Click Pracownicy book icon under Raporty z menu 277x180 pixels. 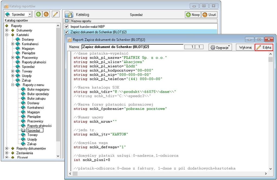pos(23,121)
